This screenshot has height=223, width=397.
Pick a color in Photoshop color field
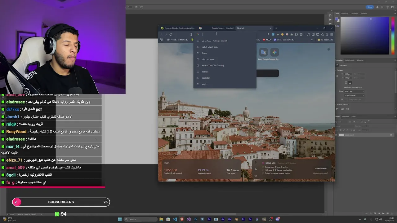pos(364,36)
